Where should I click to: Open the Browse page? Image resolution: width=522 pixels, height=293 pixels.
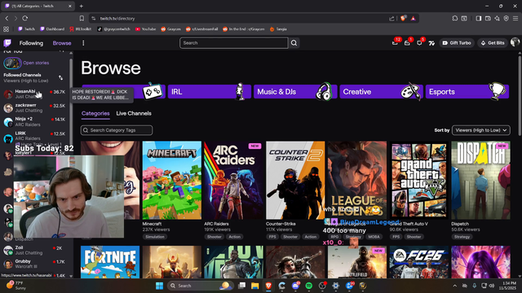click(x=62, y=43)
